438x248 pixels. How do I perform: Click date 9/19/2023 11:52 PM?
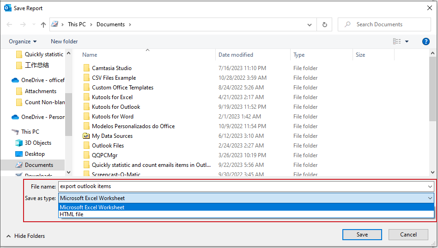tap(242, 107)
